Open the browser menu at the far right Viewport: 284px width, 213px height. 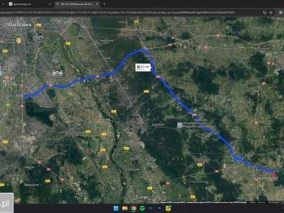click(x=280, y=12)
